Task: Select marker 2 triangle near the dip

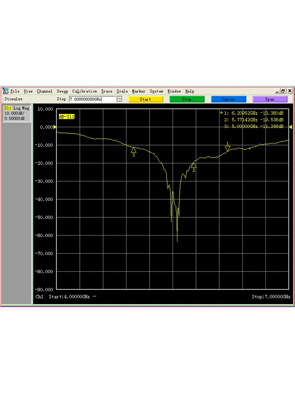Action: [194, 165]
